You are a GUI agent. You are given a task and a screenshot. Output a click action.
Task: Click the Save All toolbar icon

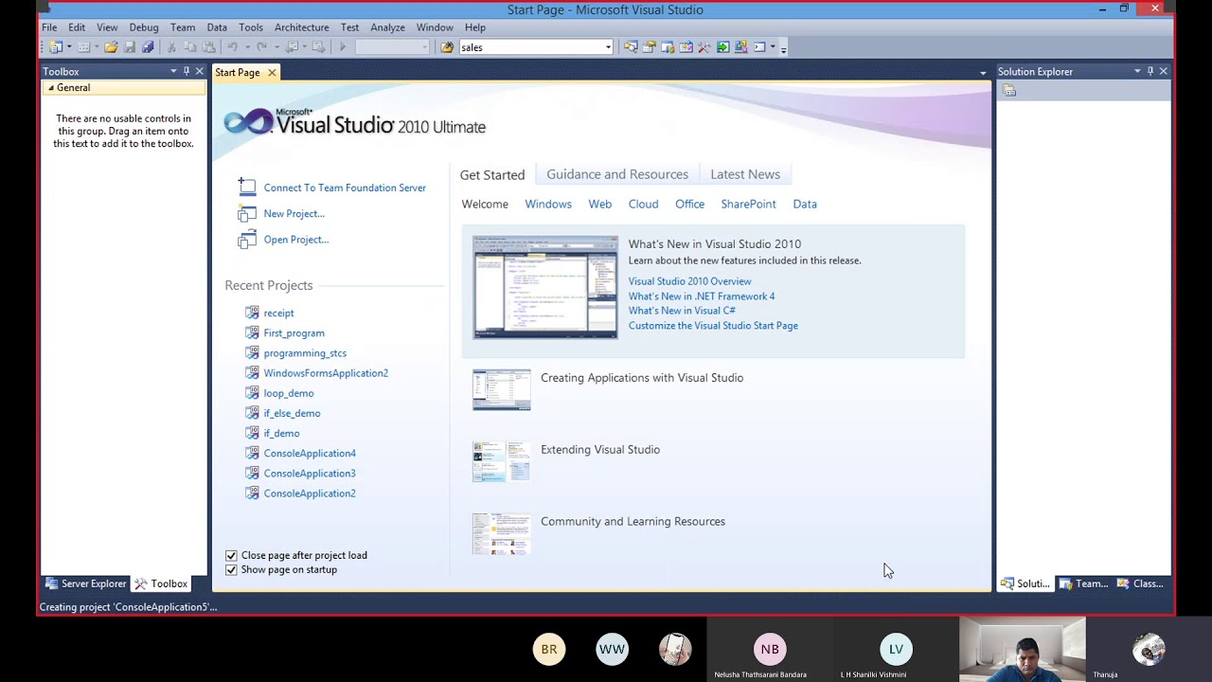[x=148, y=47]
